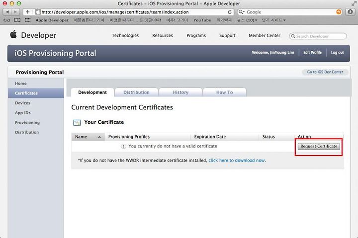Open the downloads button at toolbar end

click(351, 12)
